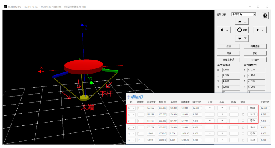
Task: Open the 参数 parameters button
Action: coord(255,53)
